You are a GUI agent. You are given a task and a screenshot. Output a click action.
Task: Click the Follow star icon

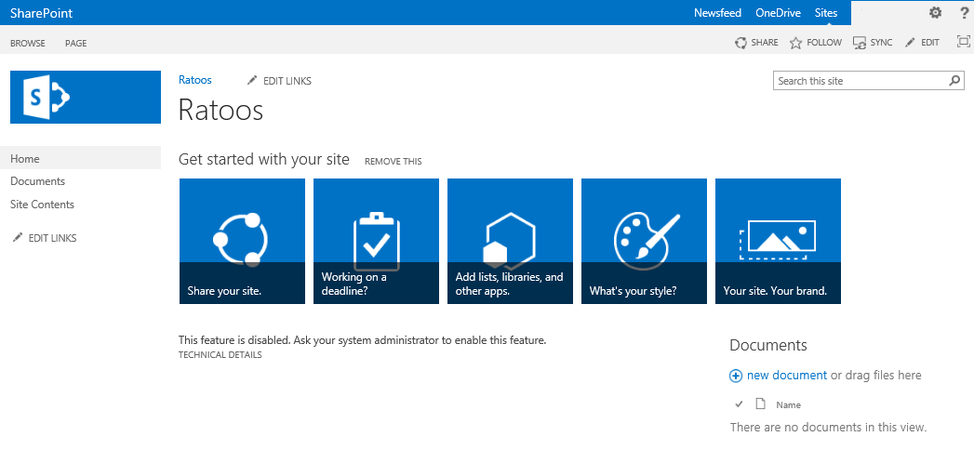coord(795,43)
